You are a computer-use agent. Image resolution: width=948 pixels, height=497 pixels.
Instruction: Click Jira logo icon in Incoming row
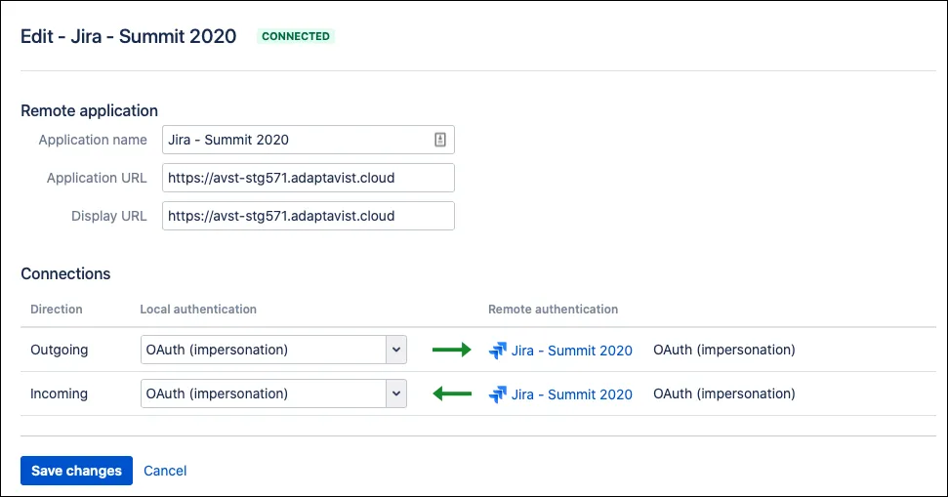coord(498,394)
